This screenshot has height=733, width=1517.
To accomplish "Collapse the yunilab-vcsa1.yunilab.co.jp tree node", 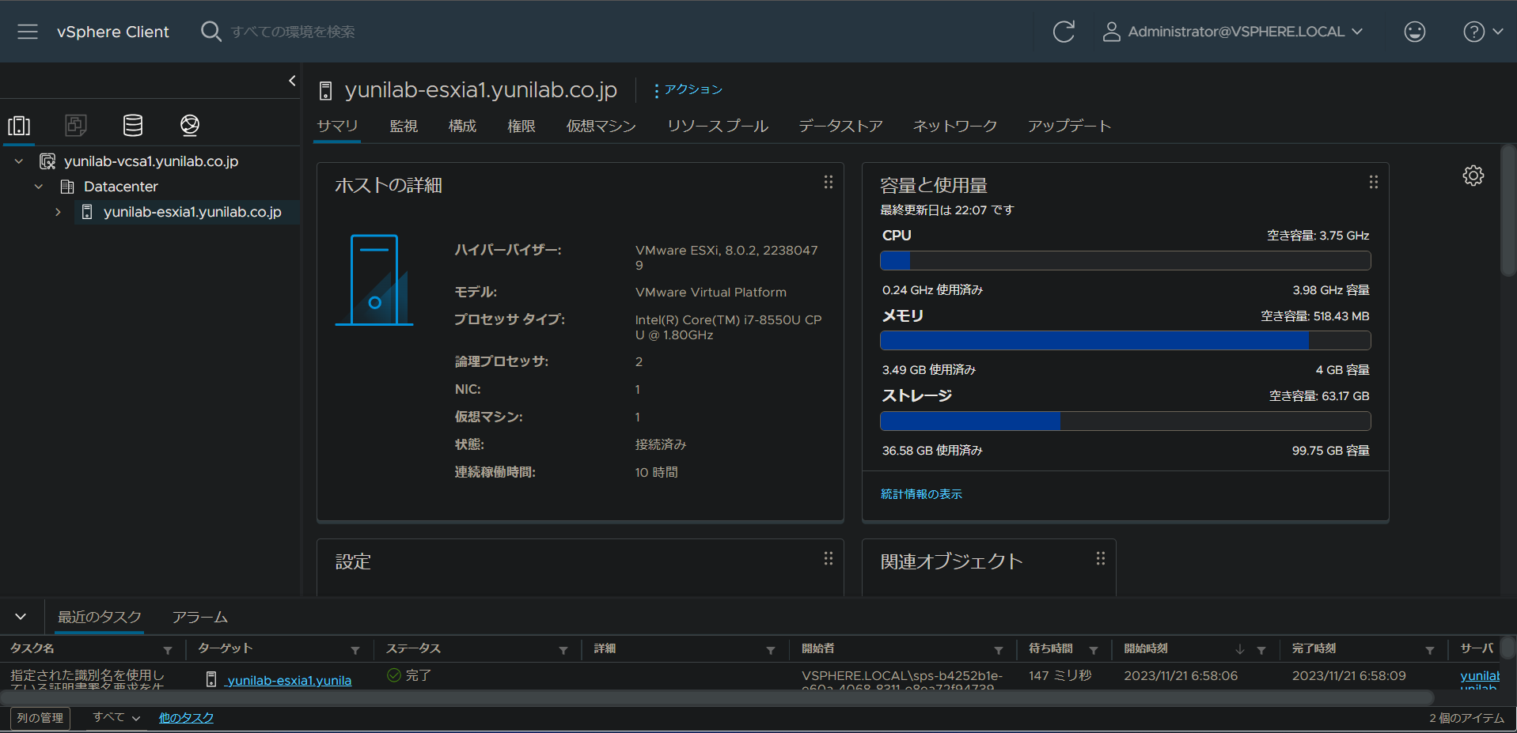I will (19, 161).
